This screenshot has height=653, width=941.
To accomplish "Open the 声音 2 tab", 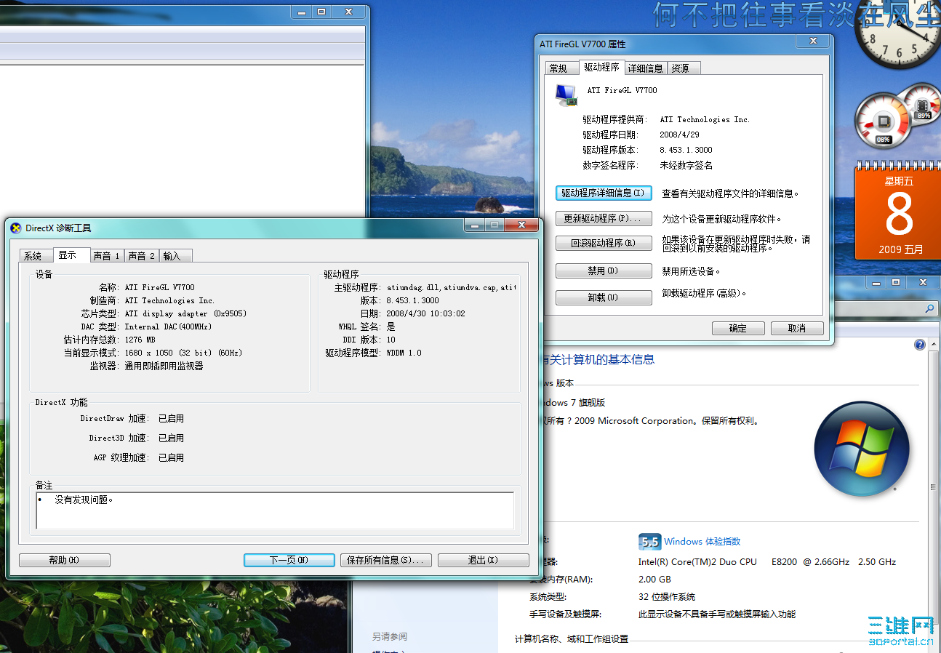I will coord(142,256).
